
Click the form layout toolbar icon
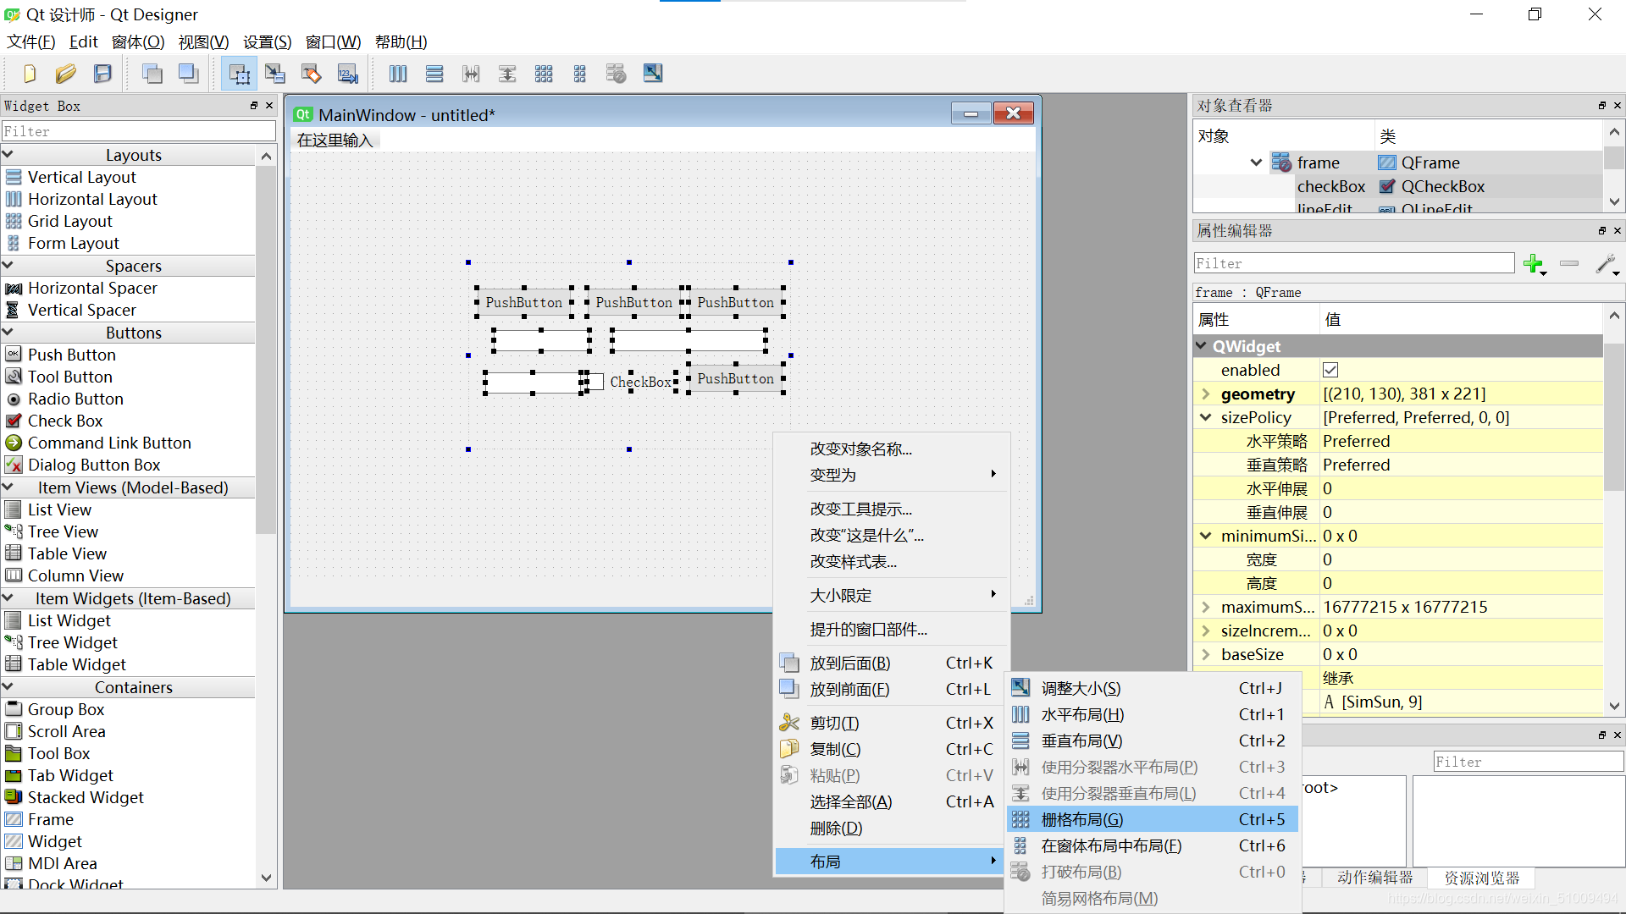580,74
